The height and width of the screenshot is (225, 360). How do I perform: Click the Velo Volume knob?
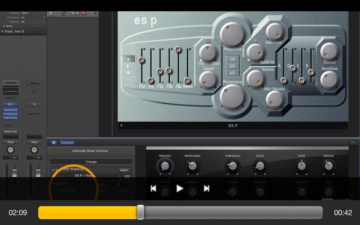pyautogui.click(x=274, y=100)
